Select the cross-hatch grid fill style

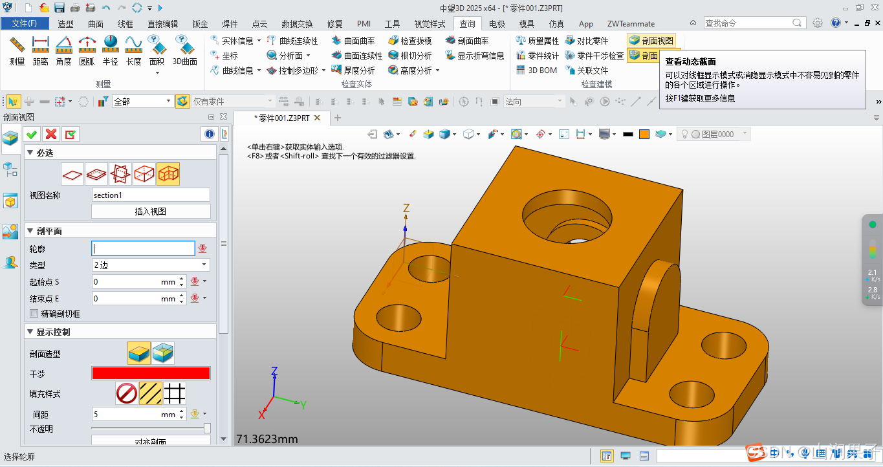(175, 393)
